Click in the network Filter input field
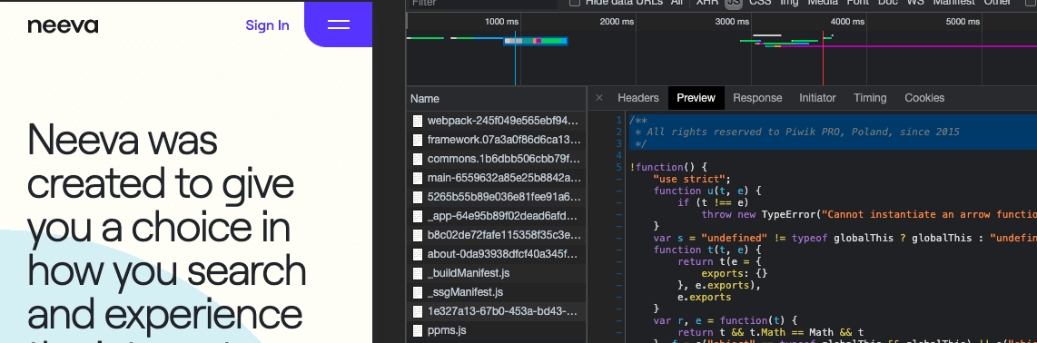The width and height of the screenshot is (1037, 343). click(483, 3)
